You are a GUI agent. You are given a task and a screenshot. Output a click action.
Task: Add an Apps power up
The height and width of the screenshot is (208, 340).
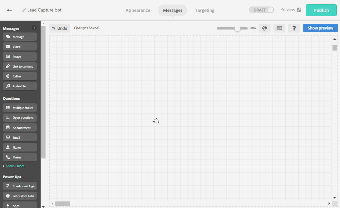(x=20, y=205)
